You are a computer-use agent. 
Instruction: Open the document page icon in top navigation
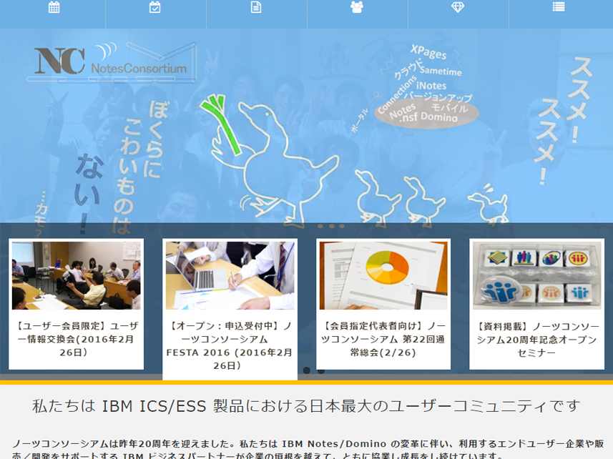click(x=256, y=7)
